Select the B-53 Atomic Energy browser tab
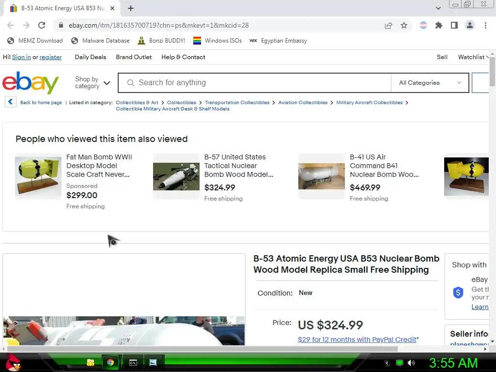496x372 pixels. pyautogui.click(x=62, y=8)
